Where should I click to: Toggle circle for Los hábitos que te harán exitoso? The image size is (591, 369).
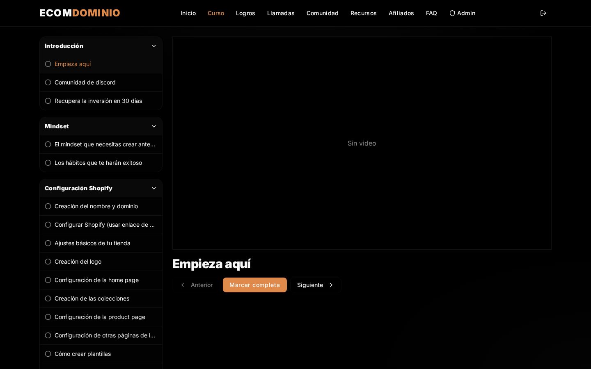click(x=48, y=163)
